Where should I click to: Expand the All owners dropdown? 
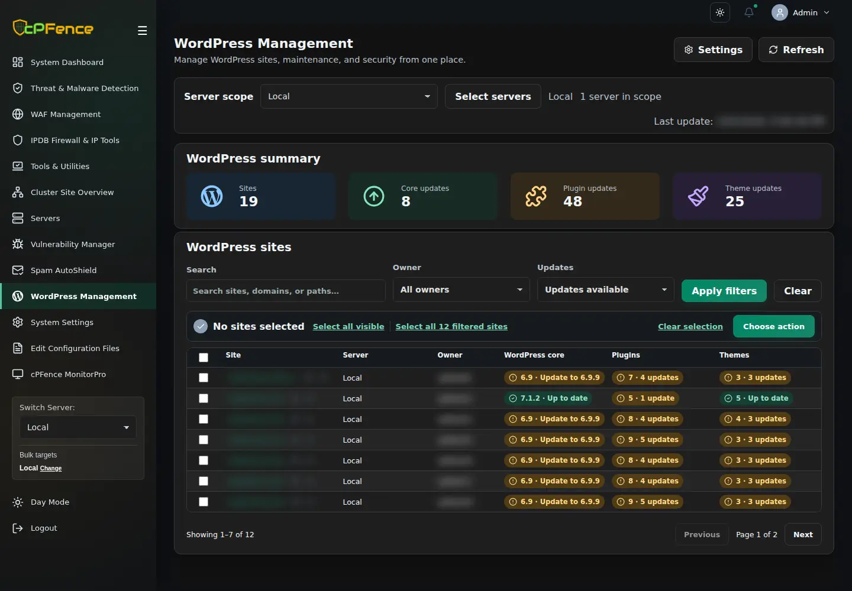tap(461, 290)
